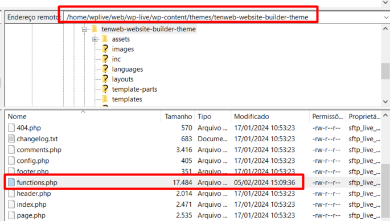This screenshot has height=221, width=390.
Task: Click the file icon of comments.php
Action: [11, 150]
